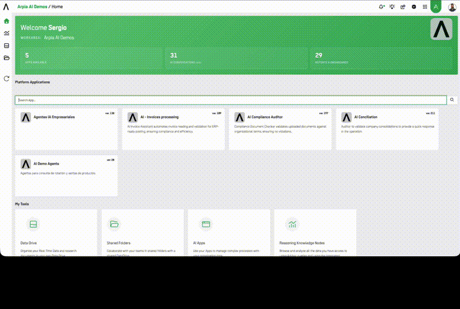Open the analytics chart icon in sidebar
This screenshot has width=460, height=309.
[6, 33]
